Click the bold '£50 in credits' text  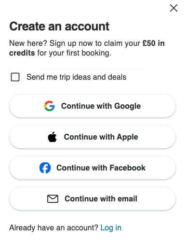154,43
